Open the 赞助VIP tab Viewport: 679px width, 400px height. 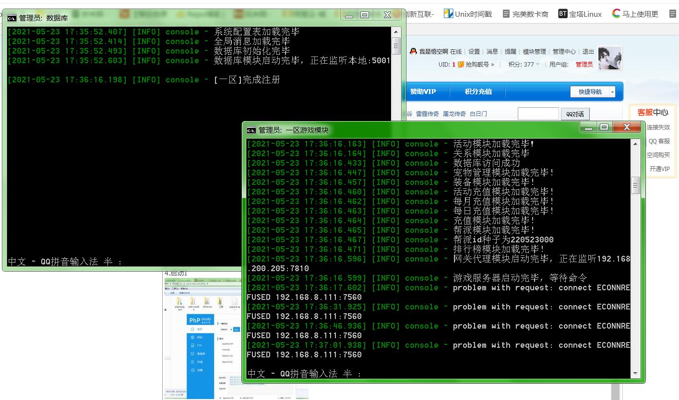(x=423, y=91)
